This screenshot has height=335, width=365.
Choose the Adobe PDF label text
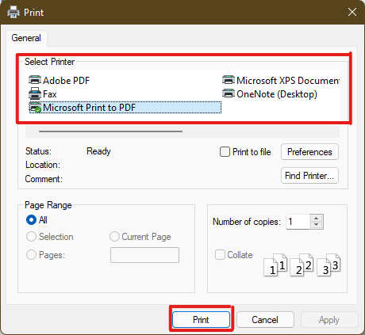pyautogui.click(x=67, y=81)
